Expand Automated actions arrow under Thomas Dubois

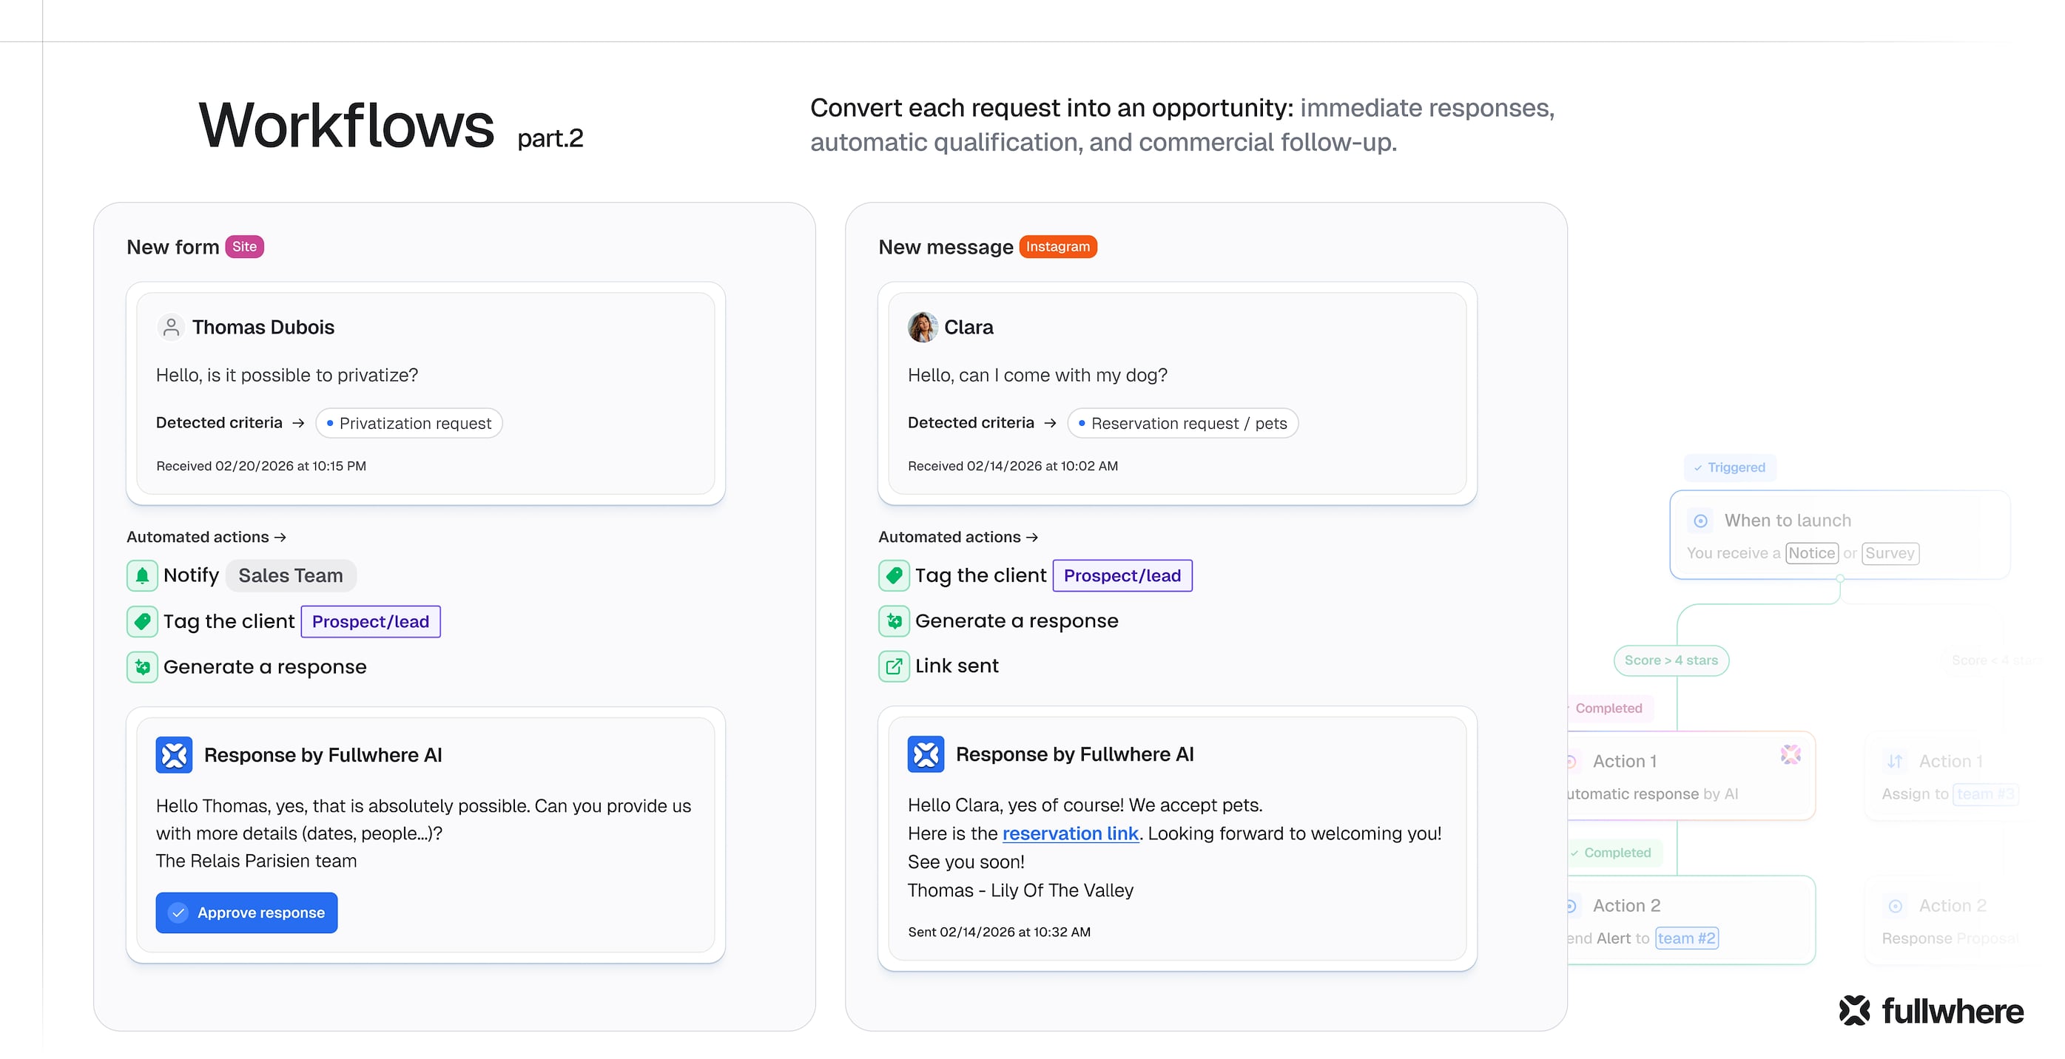280,537
